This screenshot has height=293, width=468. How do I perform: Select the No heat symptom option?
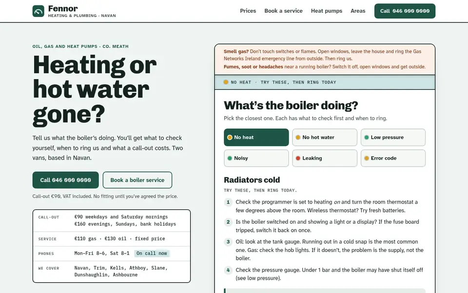[256, 137]
